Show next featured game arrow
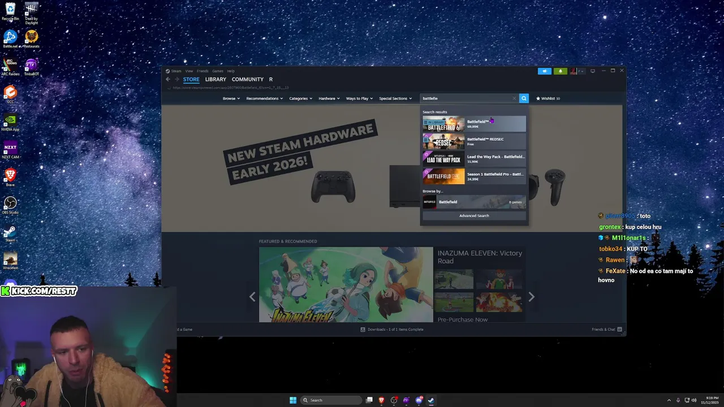Image resolution: width=724 pixels, height=407 pixels. tap(531, 296)
